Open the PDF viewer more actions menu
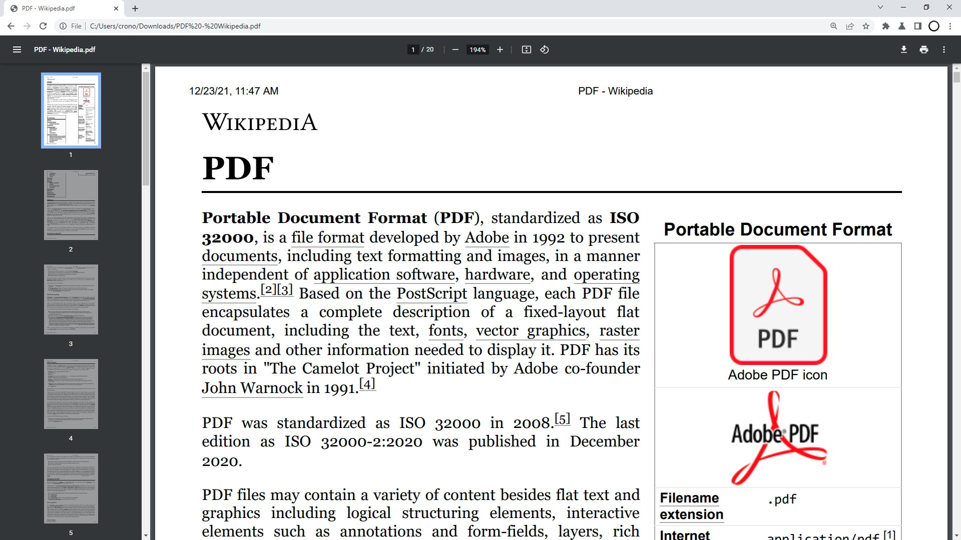Screen dimensions: 961x540 pos(944,49)
